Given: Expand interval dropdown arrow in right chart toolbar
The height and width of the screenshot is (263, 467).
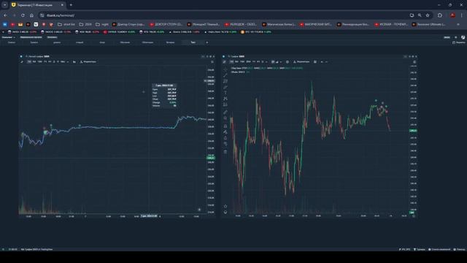Looking at the screenshot, I should tap(266, 61).
